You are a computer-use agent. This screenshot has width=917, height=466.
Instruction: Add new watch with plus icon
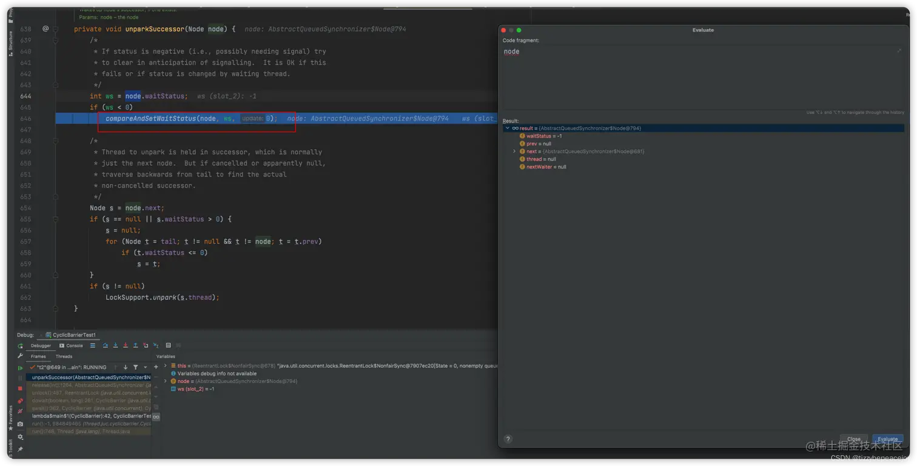tap(156, 367)
